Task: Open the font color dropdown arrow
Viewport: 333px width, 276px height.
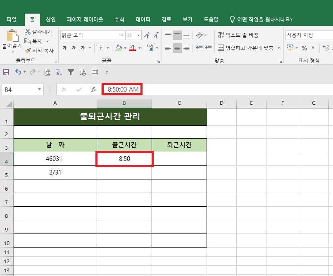Action: point(139,48)
